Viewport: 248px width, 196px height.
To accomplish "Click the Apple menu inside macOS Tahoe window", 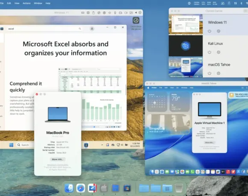I will (x=148, y=88).
